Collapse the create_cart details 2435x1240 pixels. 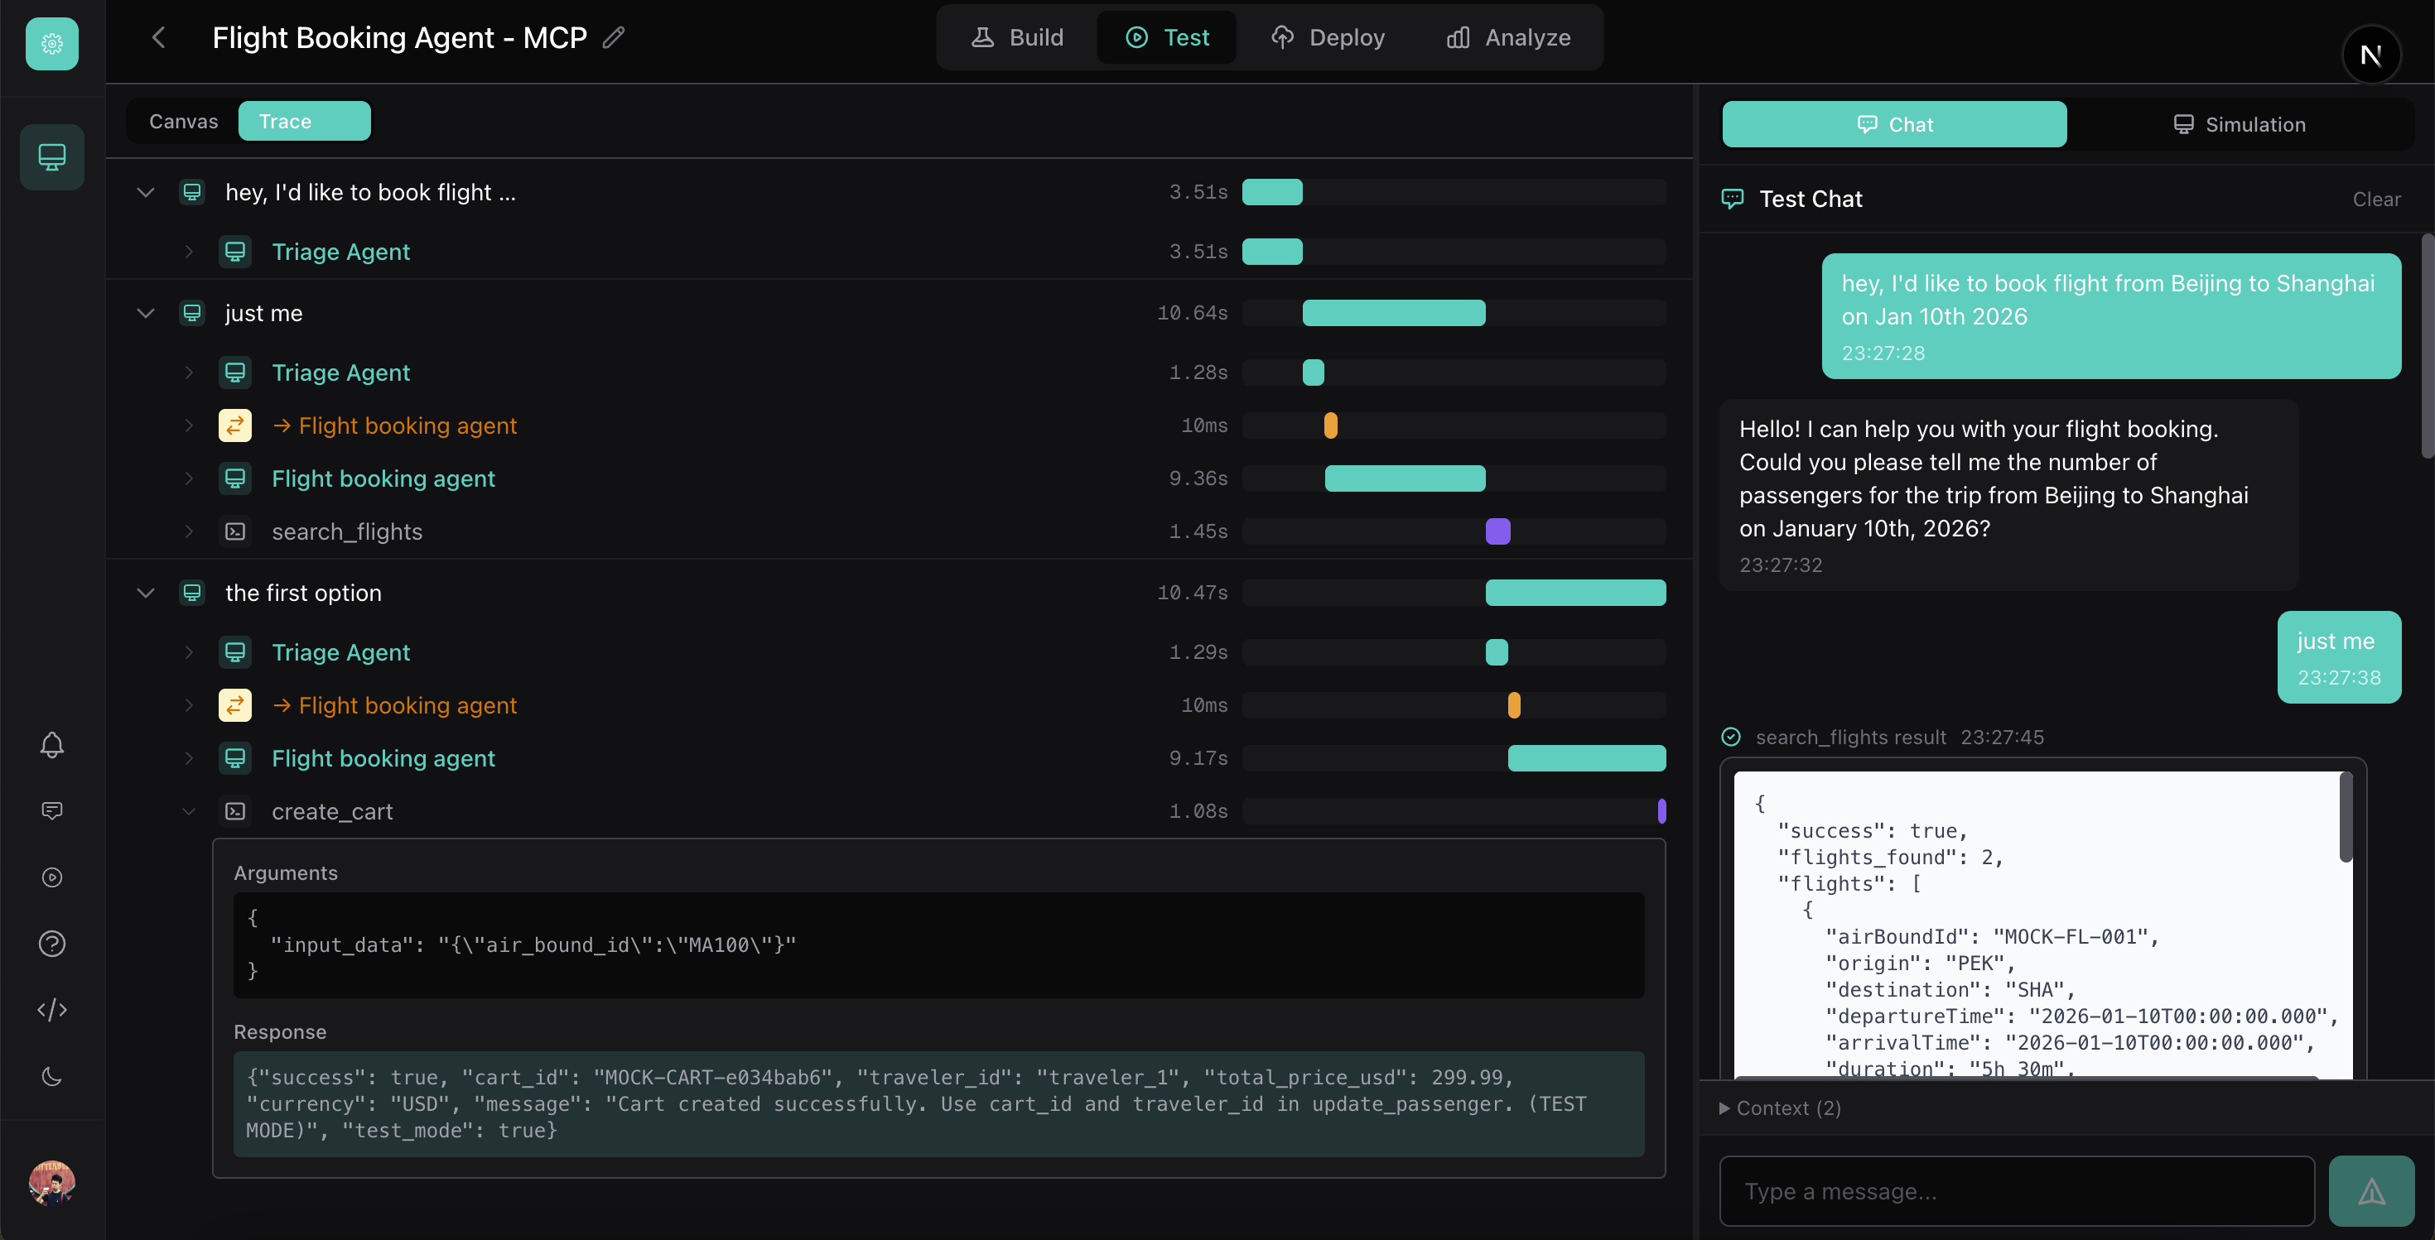coord(189,811)
